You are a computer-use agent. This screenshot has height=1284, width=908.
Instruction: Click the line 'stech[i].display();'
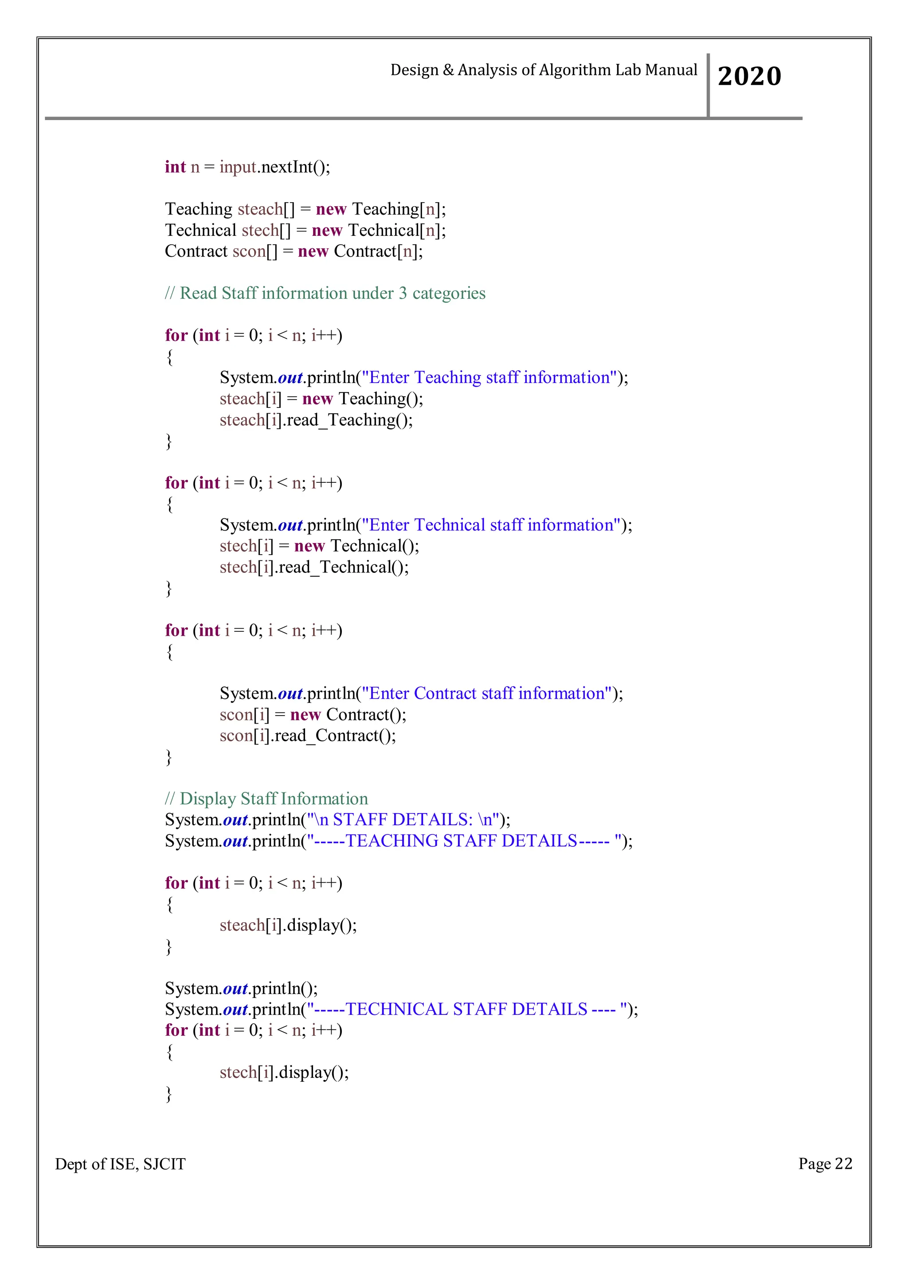click(285, 1073)
